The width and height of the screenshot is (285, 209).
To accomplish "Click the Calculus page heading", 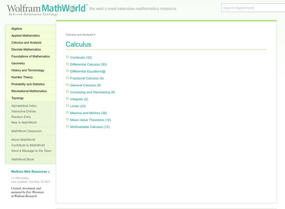I will 78,44.
